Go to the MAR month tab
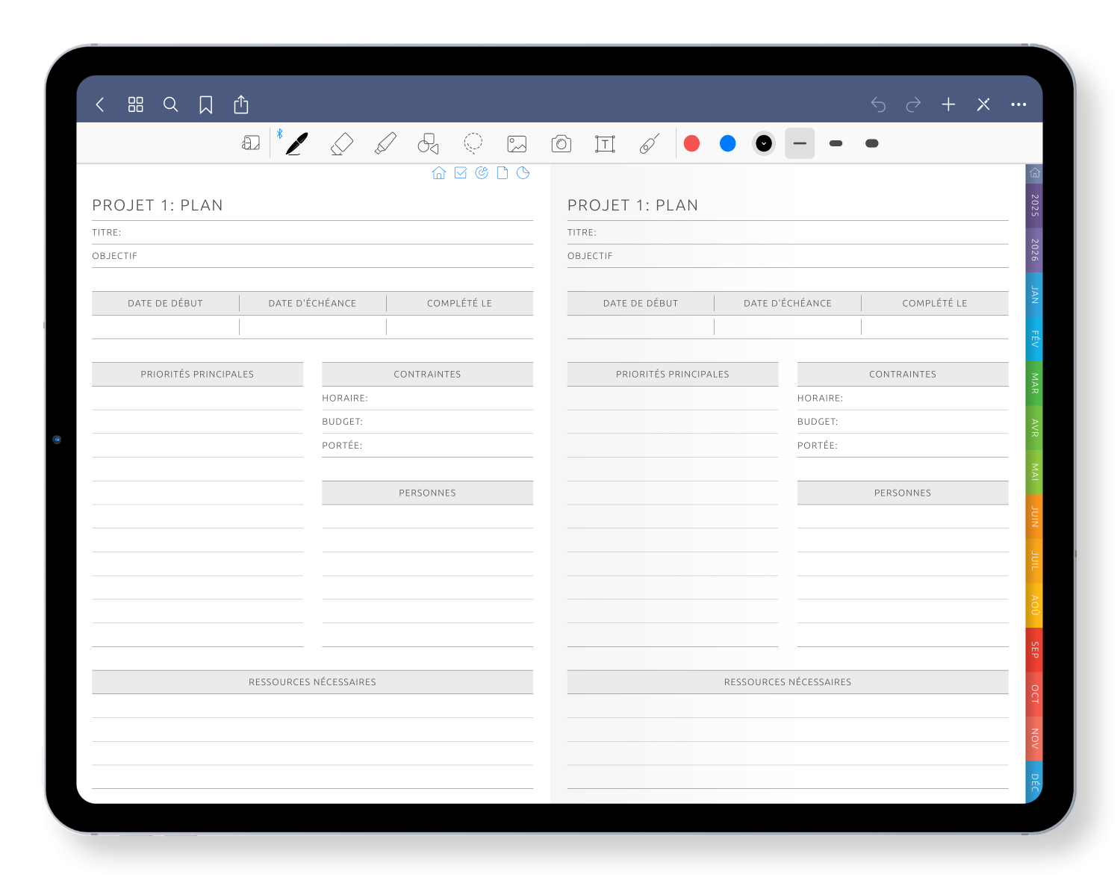1120x877 pixels. 1034,384
